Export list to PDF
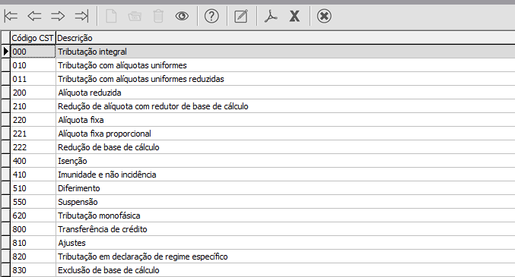 pyautogui.click(x=271, y=16)
